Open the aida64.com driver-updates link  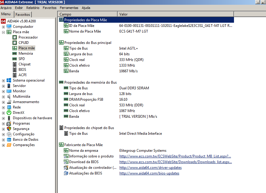click(151, 168)
